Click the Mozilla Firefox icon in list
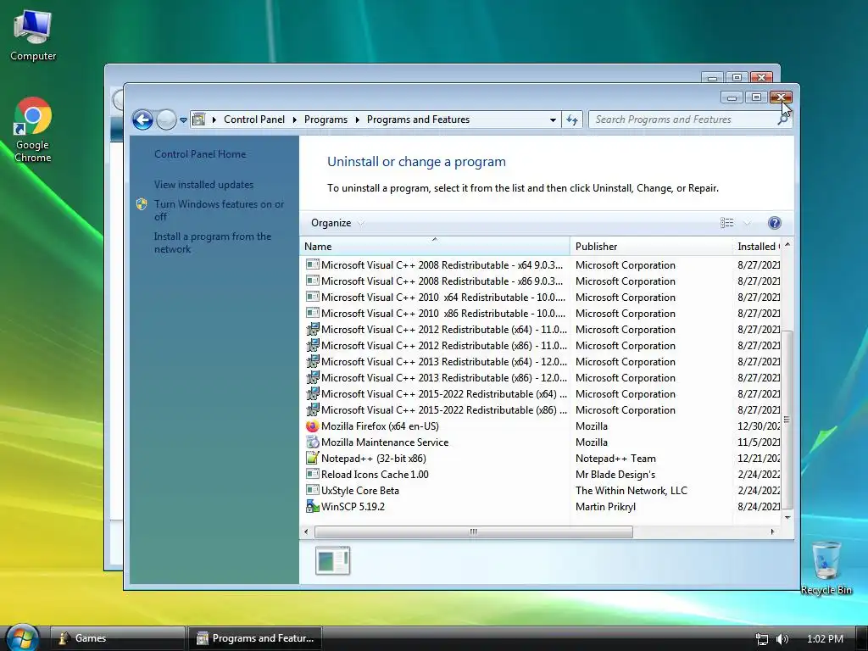The image size is (868, 651). click(x=312, y=426)
